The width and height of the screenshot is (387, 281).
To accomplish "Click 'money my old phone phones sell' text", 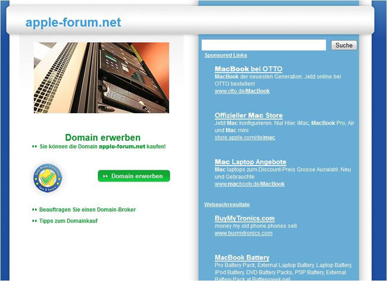I will click(255, 226).
